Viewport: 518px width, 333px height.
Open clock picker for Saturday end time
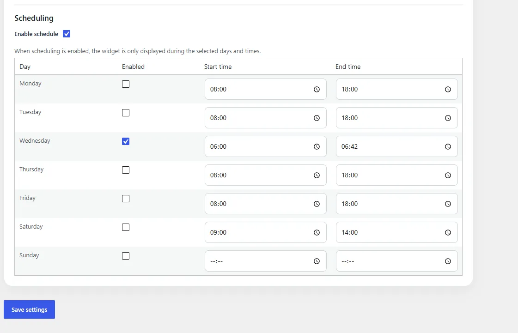(x=448, y=233)
